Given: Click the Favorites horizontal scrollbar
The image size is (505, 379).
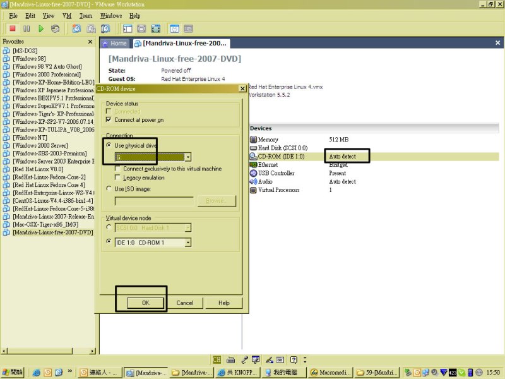Looking at the screenshot, I should (49, 351).
